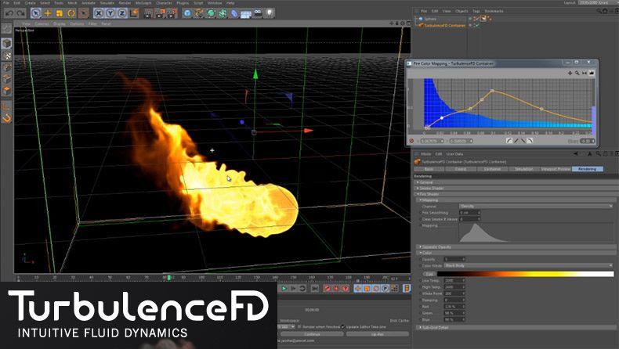
Task: Switch to the Container tab
Action: 492,169
